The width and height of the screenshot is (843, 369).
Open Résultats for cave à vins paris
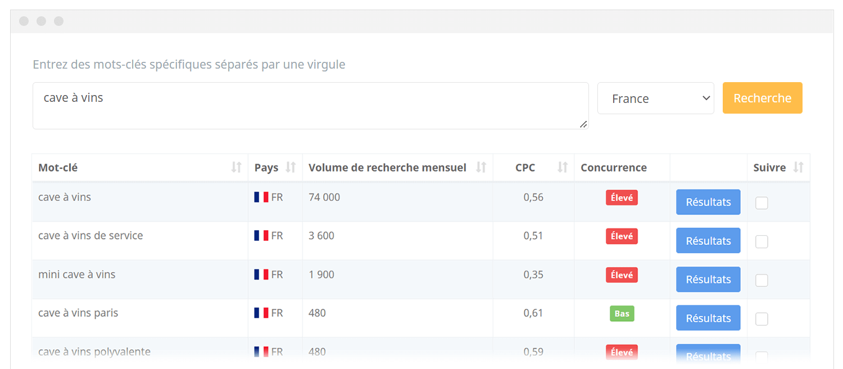[708, 318]
